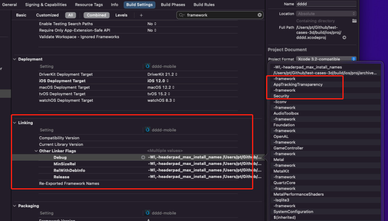
Task: Open the Project Format dropdown
Action: [326, 59]
